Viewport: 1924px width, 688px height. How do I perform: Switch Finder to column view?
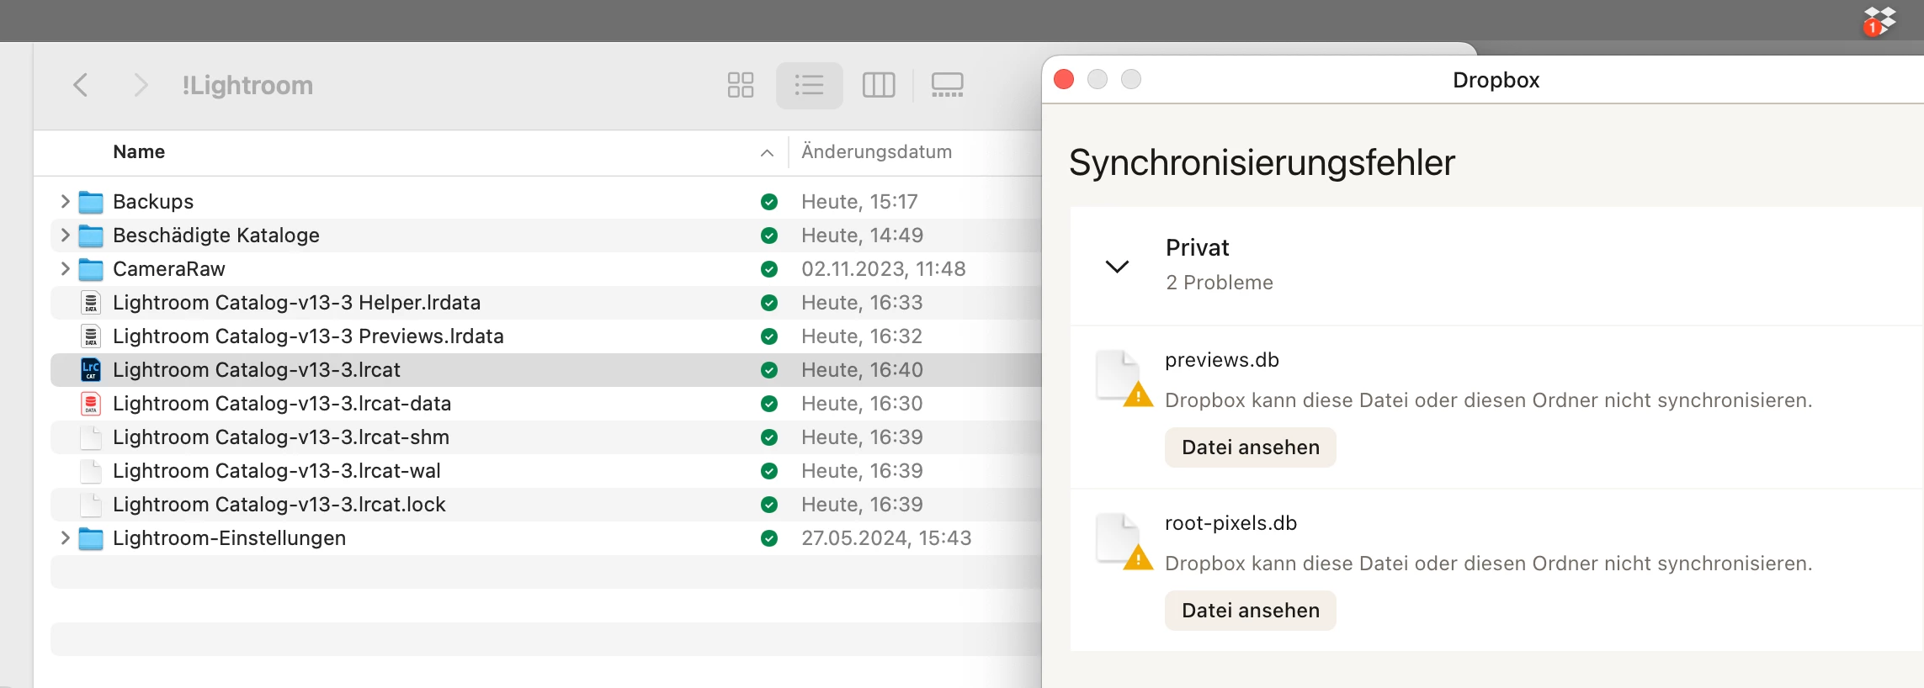[x=879, y=85]
